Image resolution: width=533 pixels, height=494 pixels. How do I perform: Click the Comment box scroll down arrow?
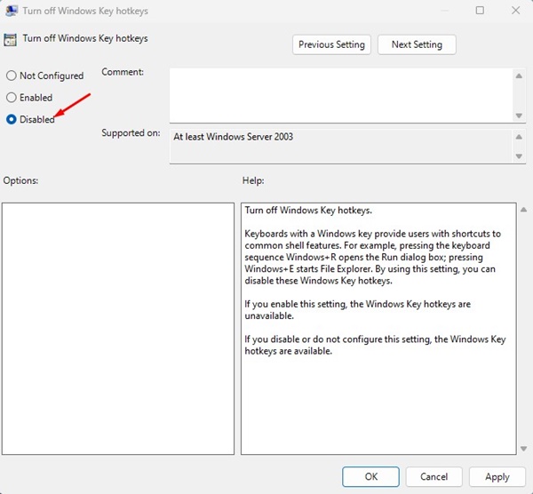pyautogui.click(x=519, y=116)
